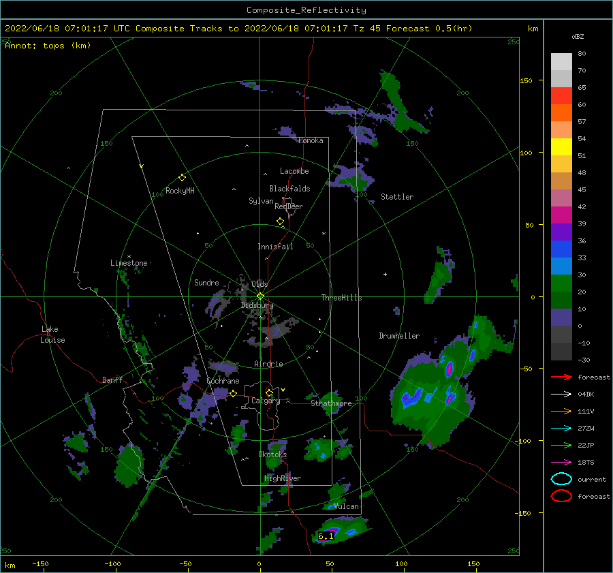Click the Airdrie label
613x573 pixels.
268,364
